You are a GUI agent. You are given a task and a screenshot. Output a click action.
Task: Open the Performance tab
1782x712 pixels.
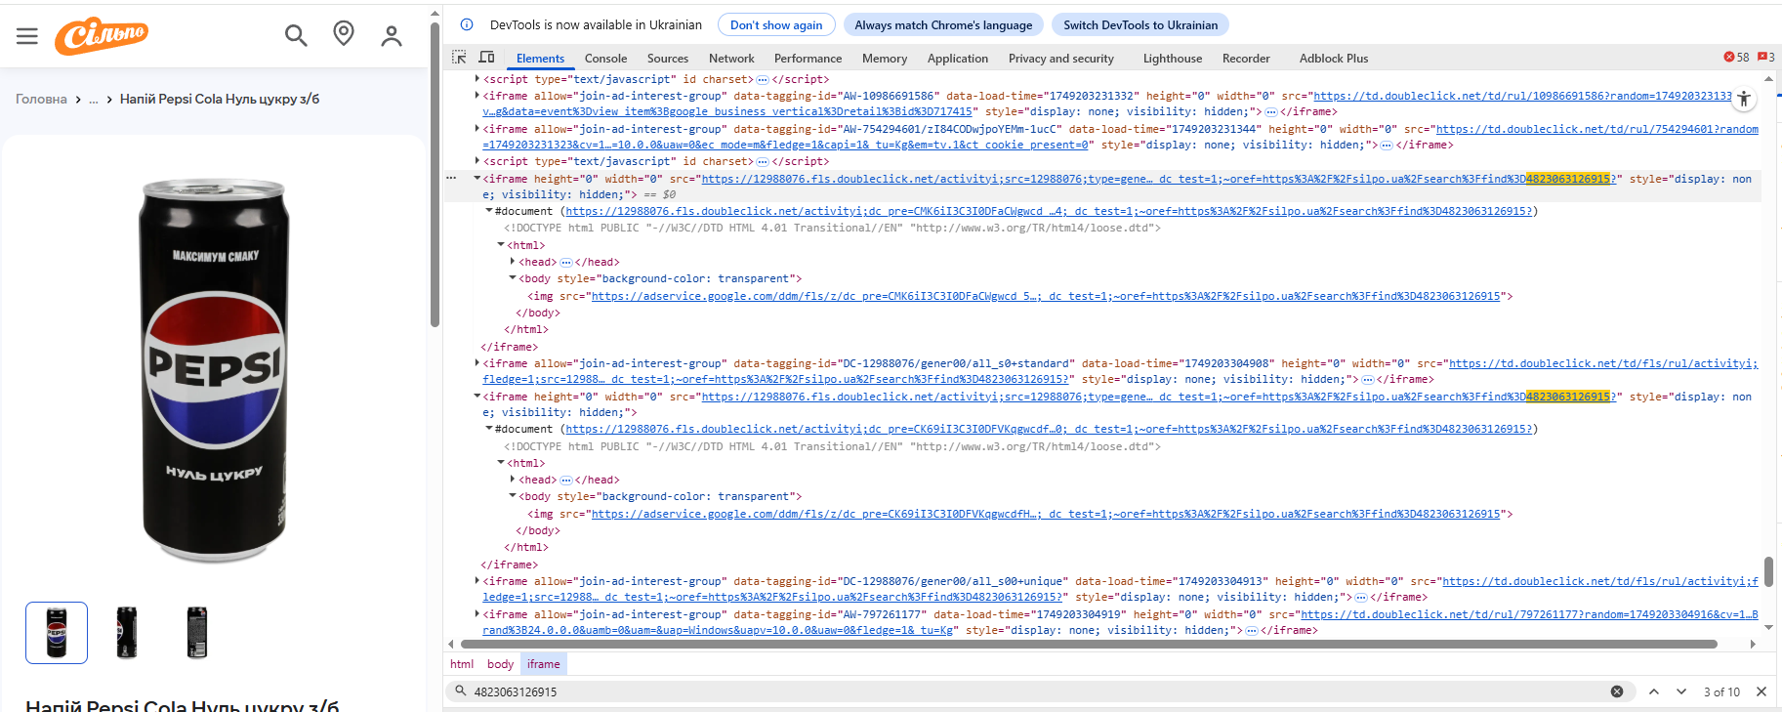click(808, 59)
